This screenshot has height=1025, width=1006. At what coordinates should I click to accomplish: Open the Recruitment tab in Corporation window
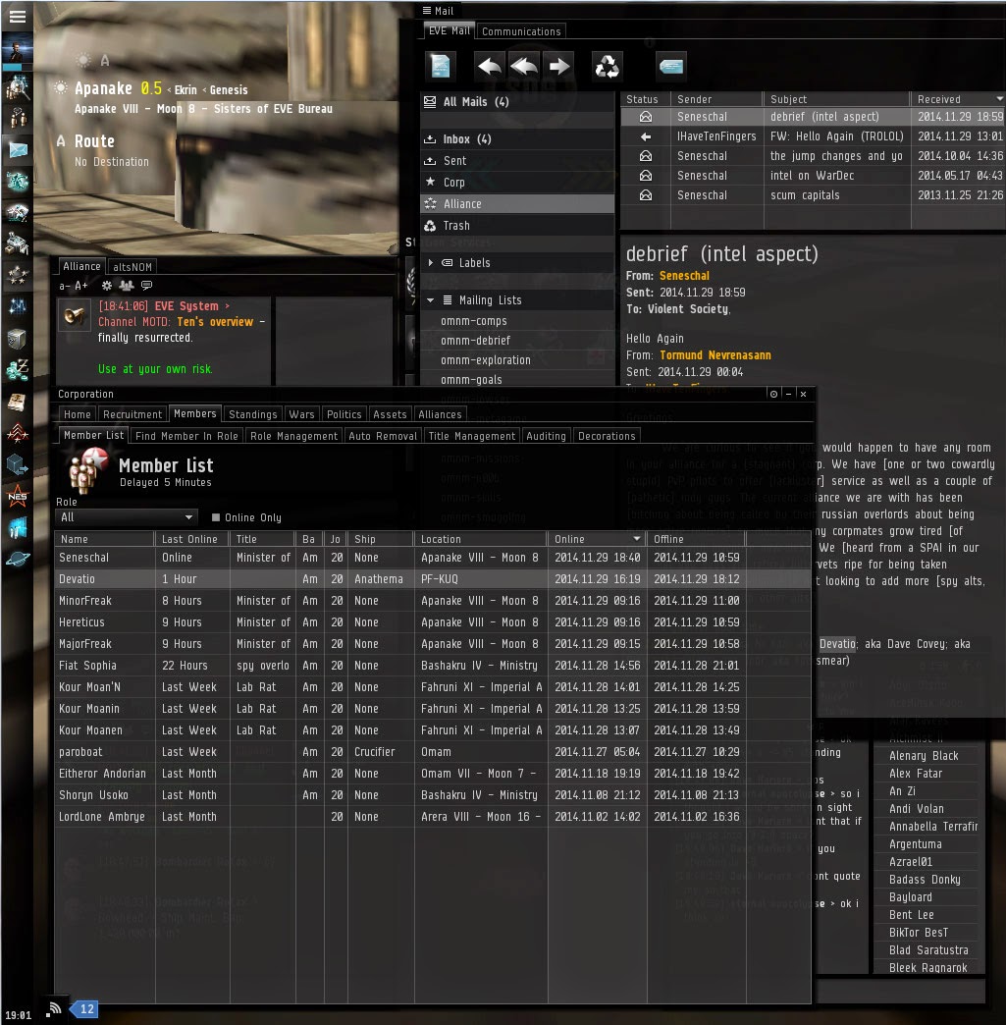(132, 414)
